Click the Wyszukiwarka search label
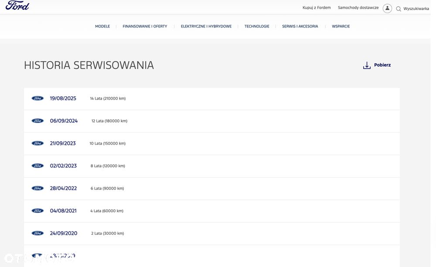This screenshot has width=436, height=267. 416,9
